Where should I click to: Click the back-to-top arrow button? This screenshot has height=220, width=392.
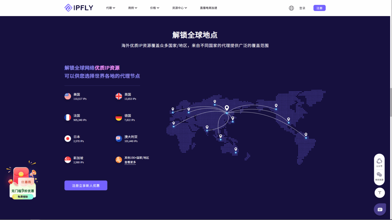379,193
